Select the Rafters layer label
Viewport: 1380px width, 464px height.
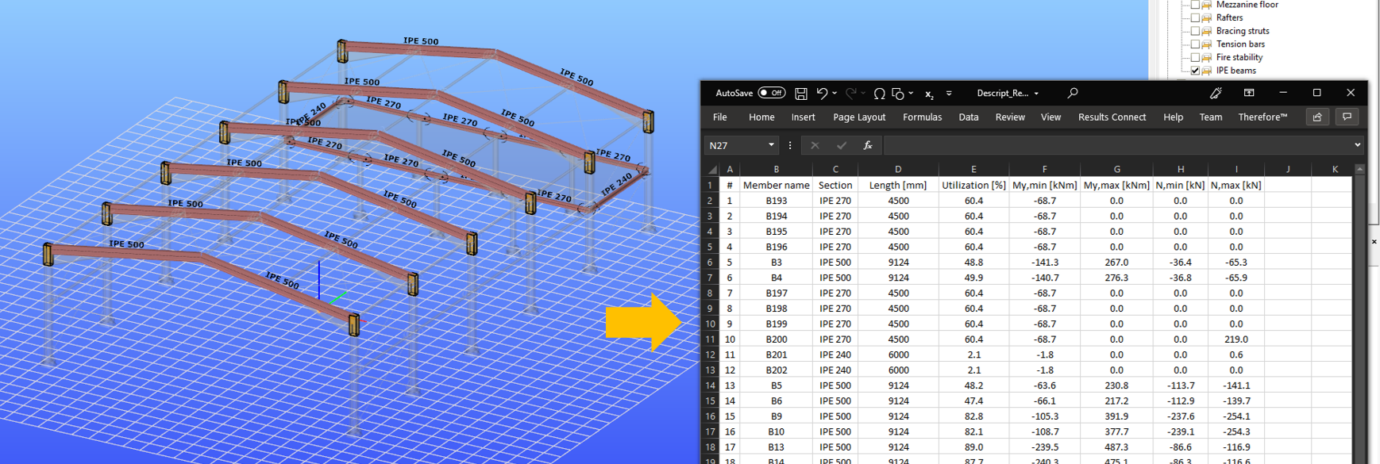tap(1229, 17)
